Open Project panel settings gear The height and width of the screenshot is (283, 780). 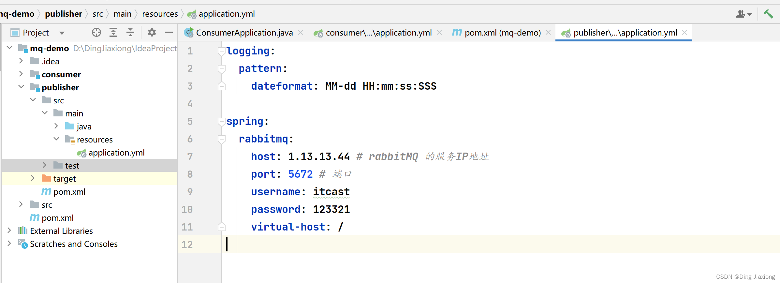tap(152, 32)
